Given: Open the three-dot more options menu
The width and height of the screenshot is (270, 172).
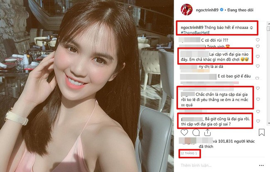Looking at the screenshot, I should click(261, 165).
